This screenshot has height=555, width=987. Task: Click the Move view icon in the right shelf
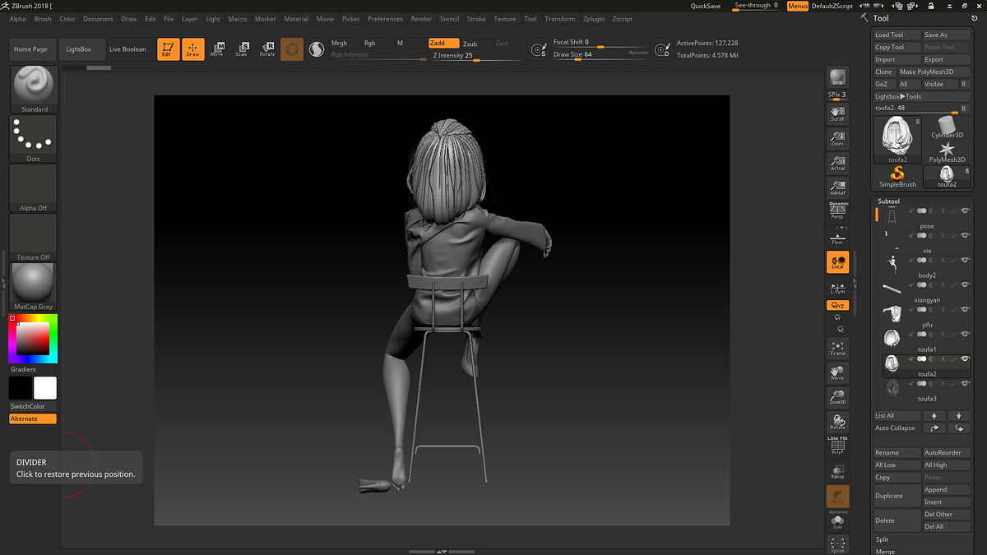click(x=837, y=373)
